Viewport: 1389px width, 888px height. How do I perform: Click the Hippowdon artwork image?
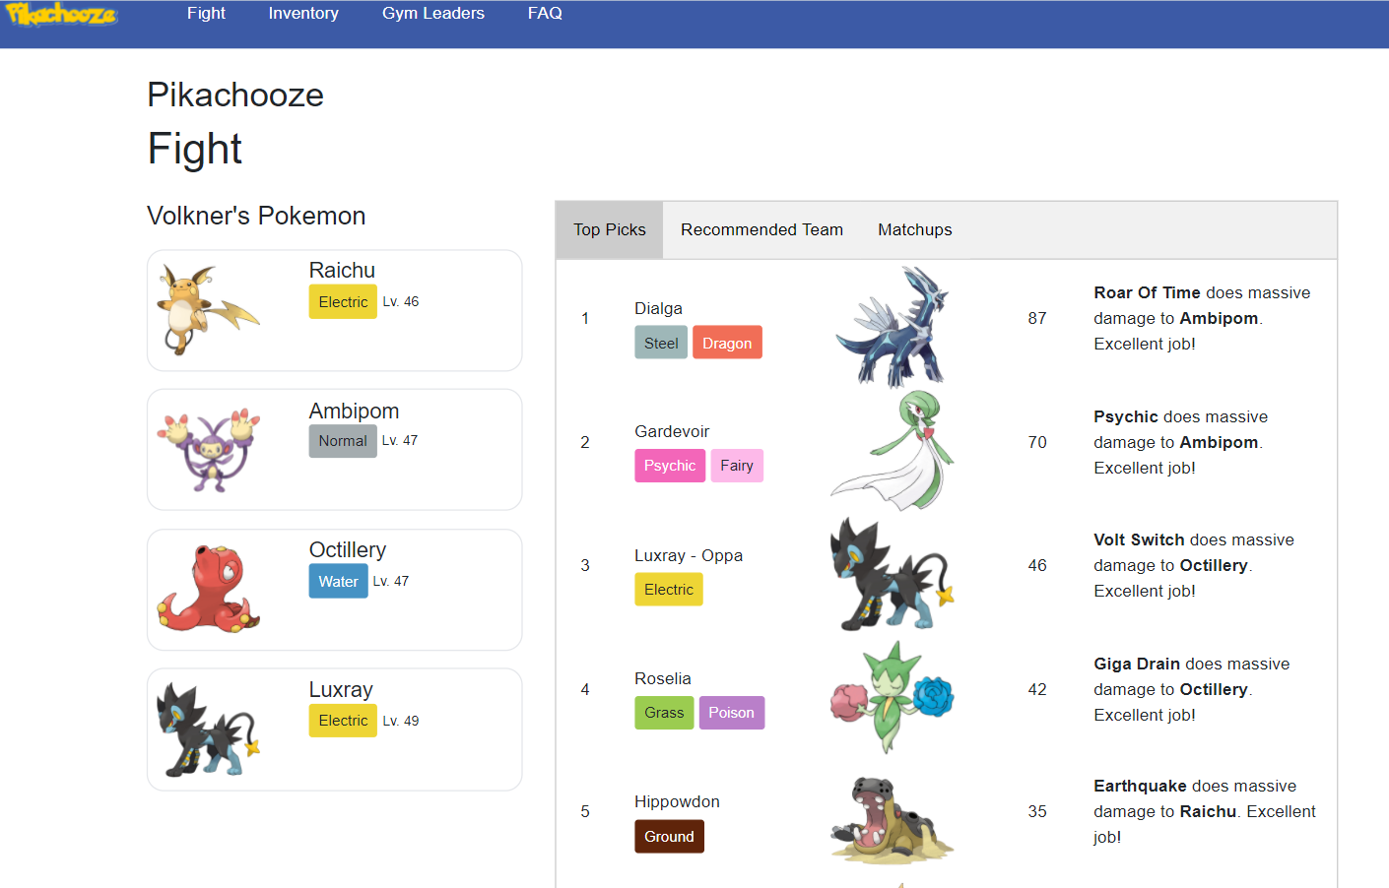pos(893,820)
